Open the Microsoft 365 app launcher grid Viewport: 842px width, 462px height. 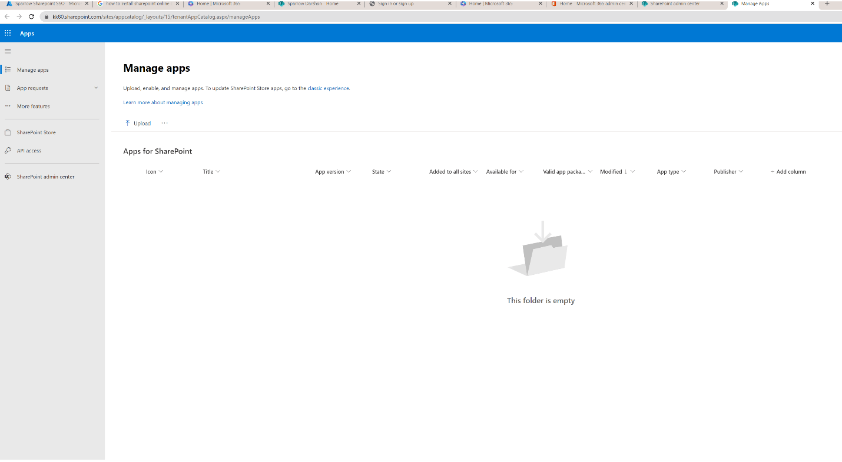[8, 33]
